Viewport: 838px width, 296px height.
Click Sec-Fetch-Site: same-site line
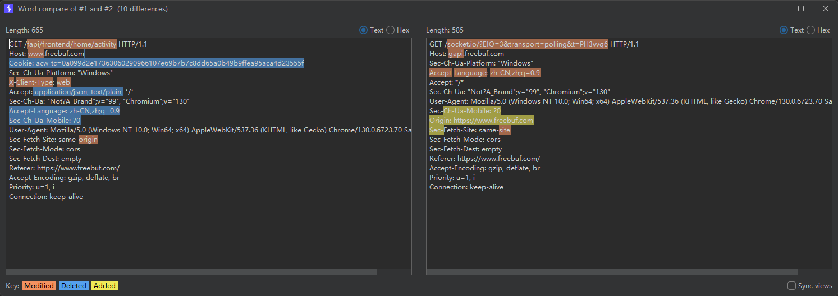tap(470, 130)
